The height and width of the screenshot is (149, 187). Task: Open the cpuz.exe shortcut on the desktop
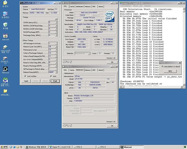pos(5,49)
